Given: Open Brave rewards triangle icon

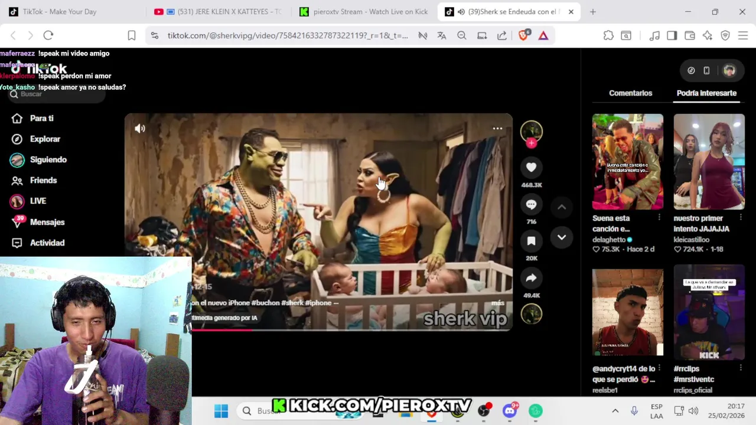Looking at the screenshot, I should point(543,35).
